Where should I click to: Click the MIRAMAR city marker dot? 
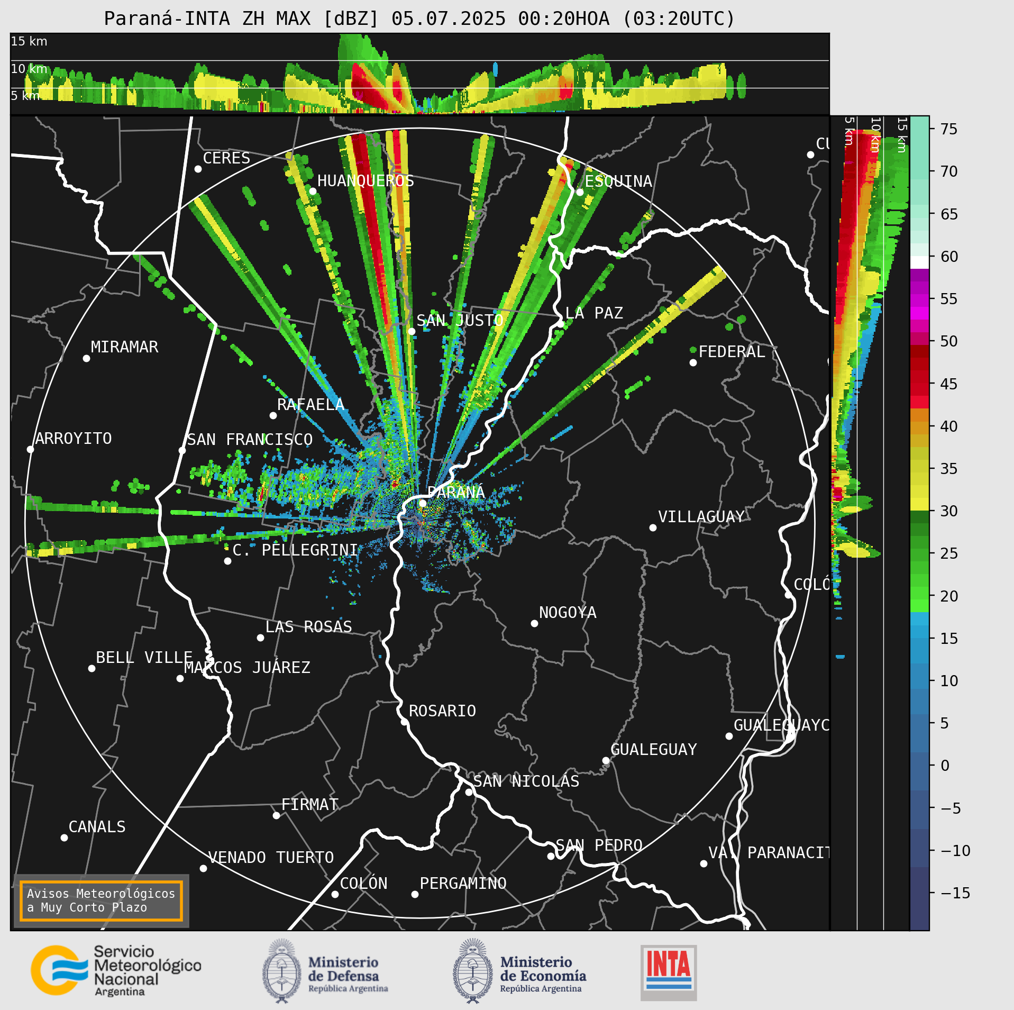[x=86, y=358]
